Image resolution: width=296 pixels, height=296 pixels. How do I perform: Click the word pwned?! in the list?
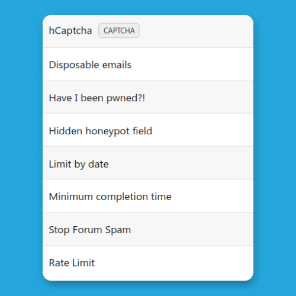pos(126,98)
